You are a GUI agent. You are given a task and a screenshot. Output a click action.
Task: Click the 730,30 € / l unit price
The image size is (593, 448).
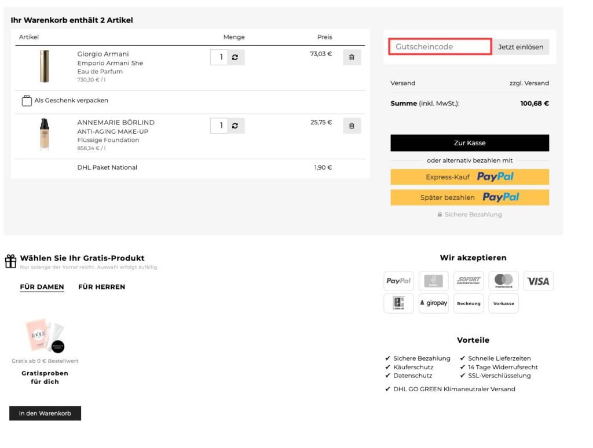(91, 80)
